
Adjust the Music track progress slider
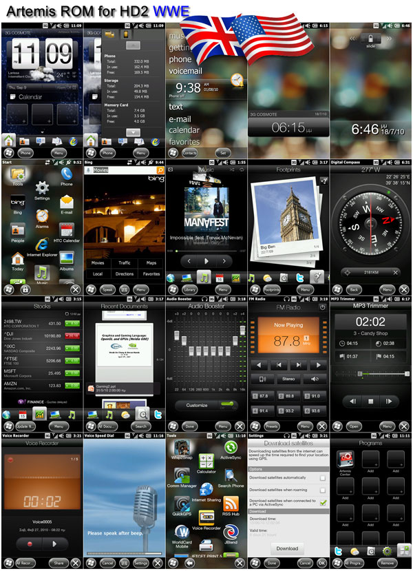click(x=206, y=251)
